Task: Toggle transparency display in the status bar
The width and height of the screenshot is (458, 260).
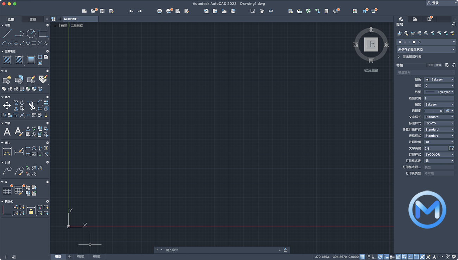Action: point(398,257)
